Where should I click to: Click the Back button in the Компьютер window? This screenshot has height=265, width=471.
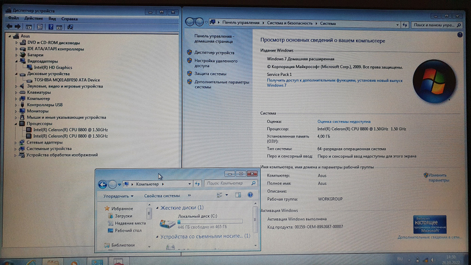click(102, 184)
